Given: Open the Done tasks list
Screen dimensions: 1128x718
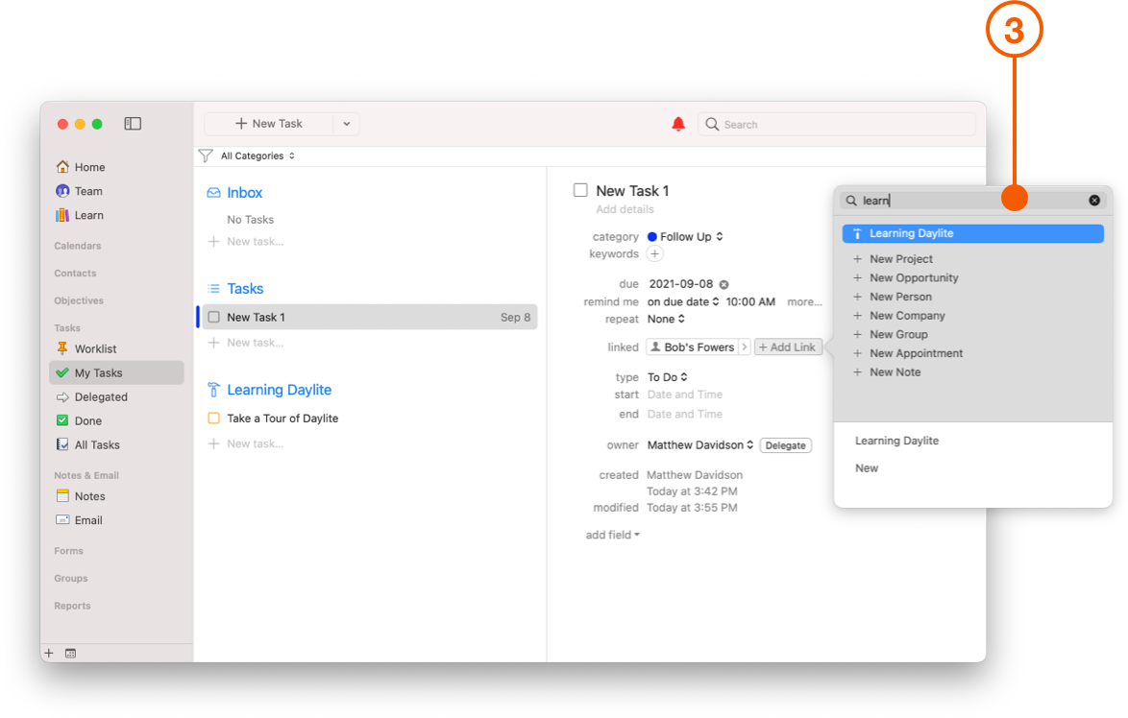Looking at the screenshot, I should click(79, 421).
